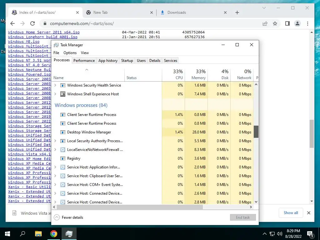Switch to the Performance tab
320x240 pixels.
click(84, 61)
